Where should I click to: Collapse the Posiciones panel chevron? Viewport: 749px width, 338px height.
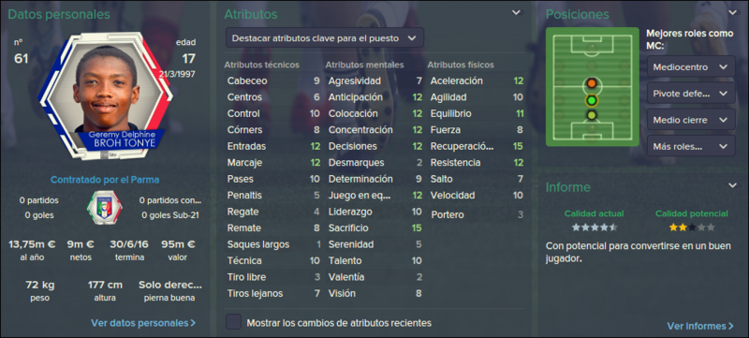733,12
